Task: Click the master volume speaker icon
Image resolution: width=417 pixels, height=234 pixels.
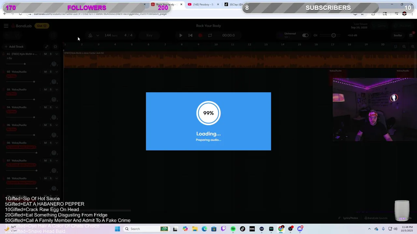Action: [315, 35]
